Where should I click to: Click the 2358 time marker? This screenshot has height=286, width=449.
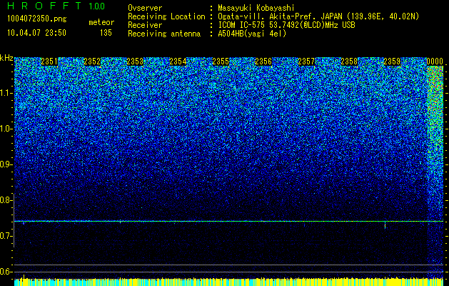point(349,61)
